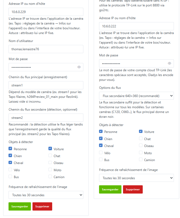Save the left camera with Sauvegarder
This screenshot has height=218, width=180.
(20, 207)
